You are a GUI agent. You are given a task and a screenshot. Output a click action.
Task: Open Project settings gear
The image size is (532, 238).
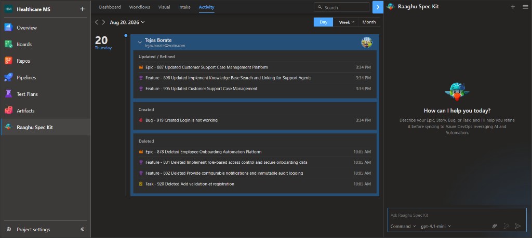coord(9,230)
